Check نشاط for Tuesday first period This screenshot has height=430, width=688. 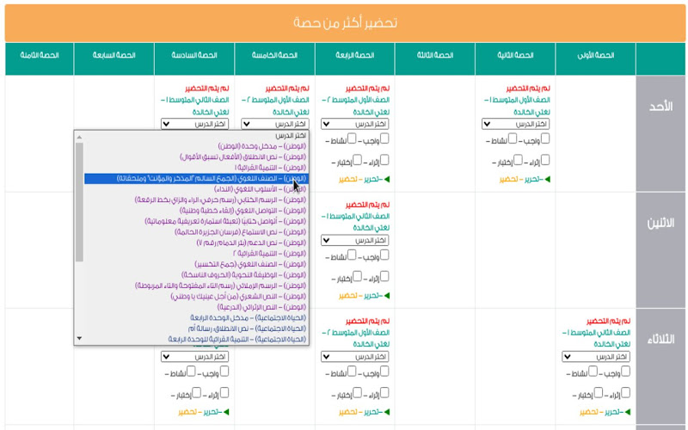click(593, 372)
